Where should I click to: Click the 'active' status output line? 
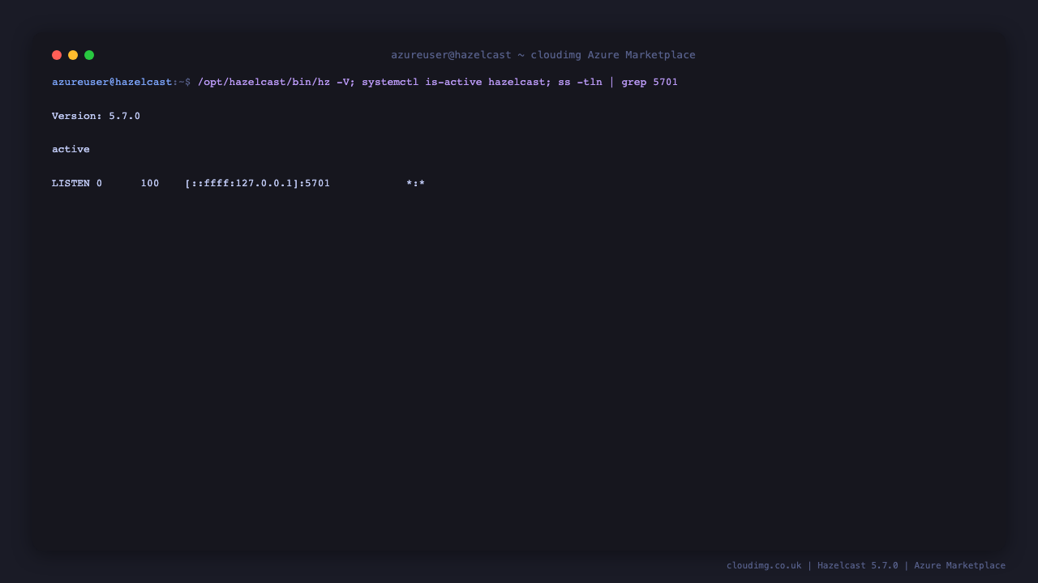71,149
